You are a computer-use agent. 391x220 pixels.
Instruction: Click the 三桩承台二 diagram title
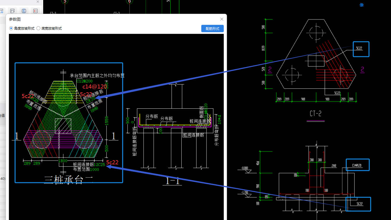click(69, 180)
